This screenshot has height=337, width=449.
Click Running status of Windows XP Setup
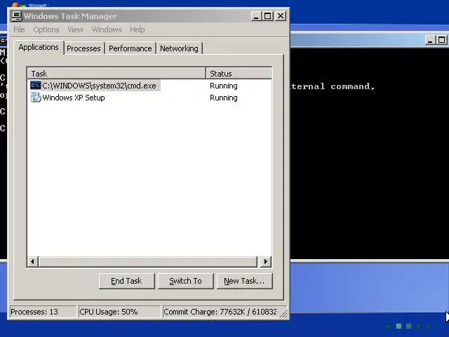pos(224,98)
